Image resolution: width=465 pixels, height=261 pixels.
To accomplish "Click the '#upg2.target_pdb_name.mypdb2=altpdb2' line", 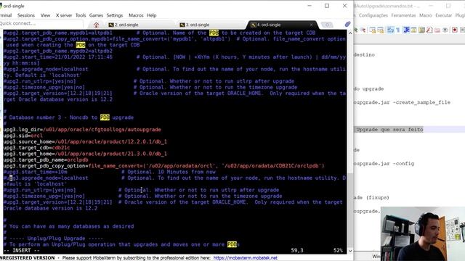I will coord(58,51).
